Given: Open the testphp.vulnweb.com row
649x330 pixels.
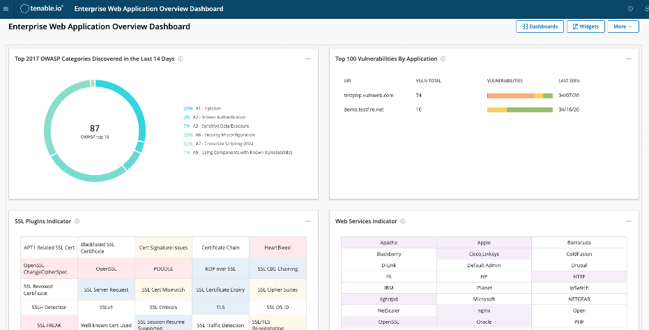Looking at the screenshot, I should coord(484,95).
